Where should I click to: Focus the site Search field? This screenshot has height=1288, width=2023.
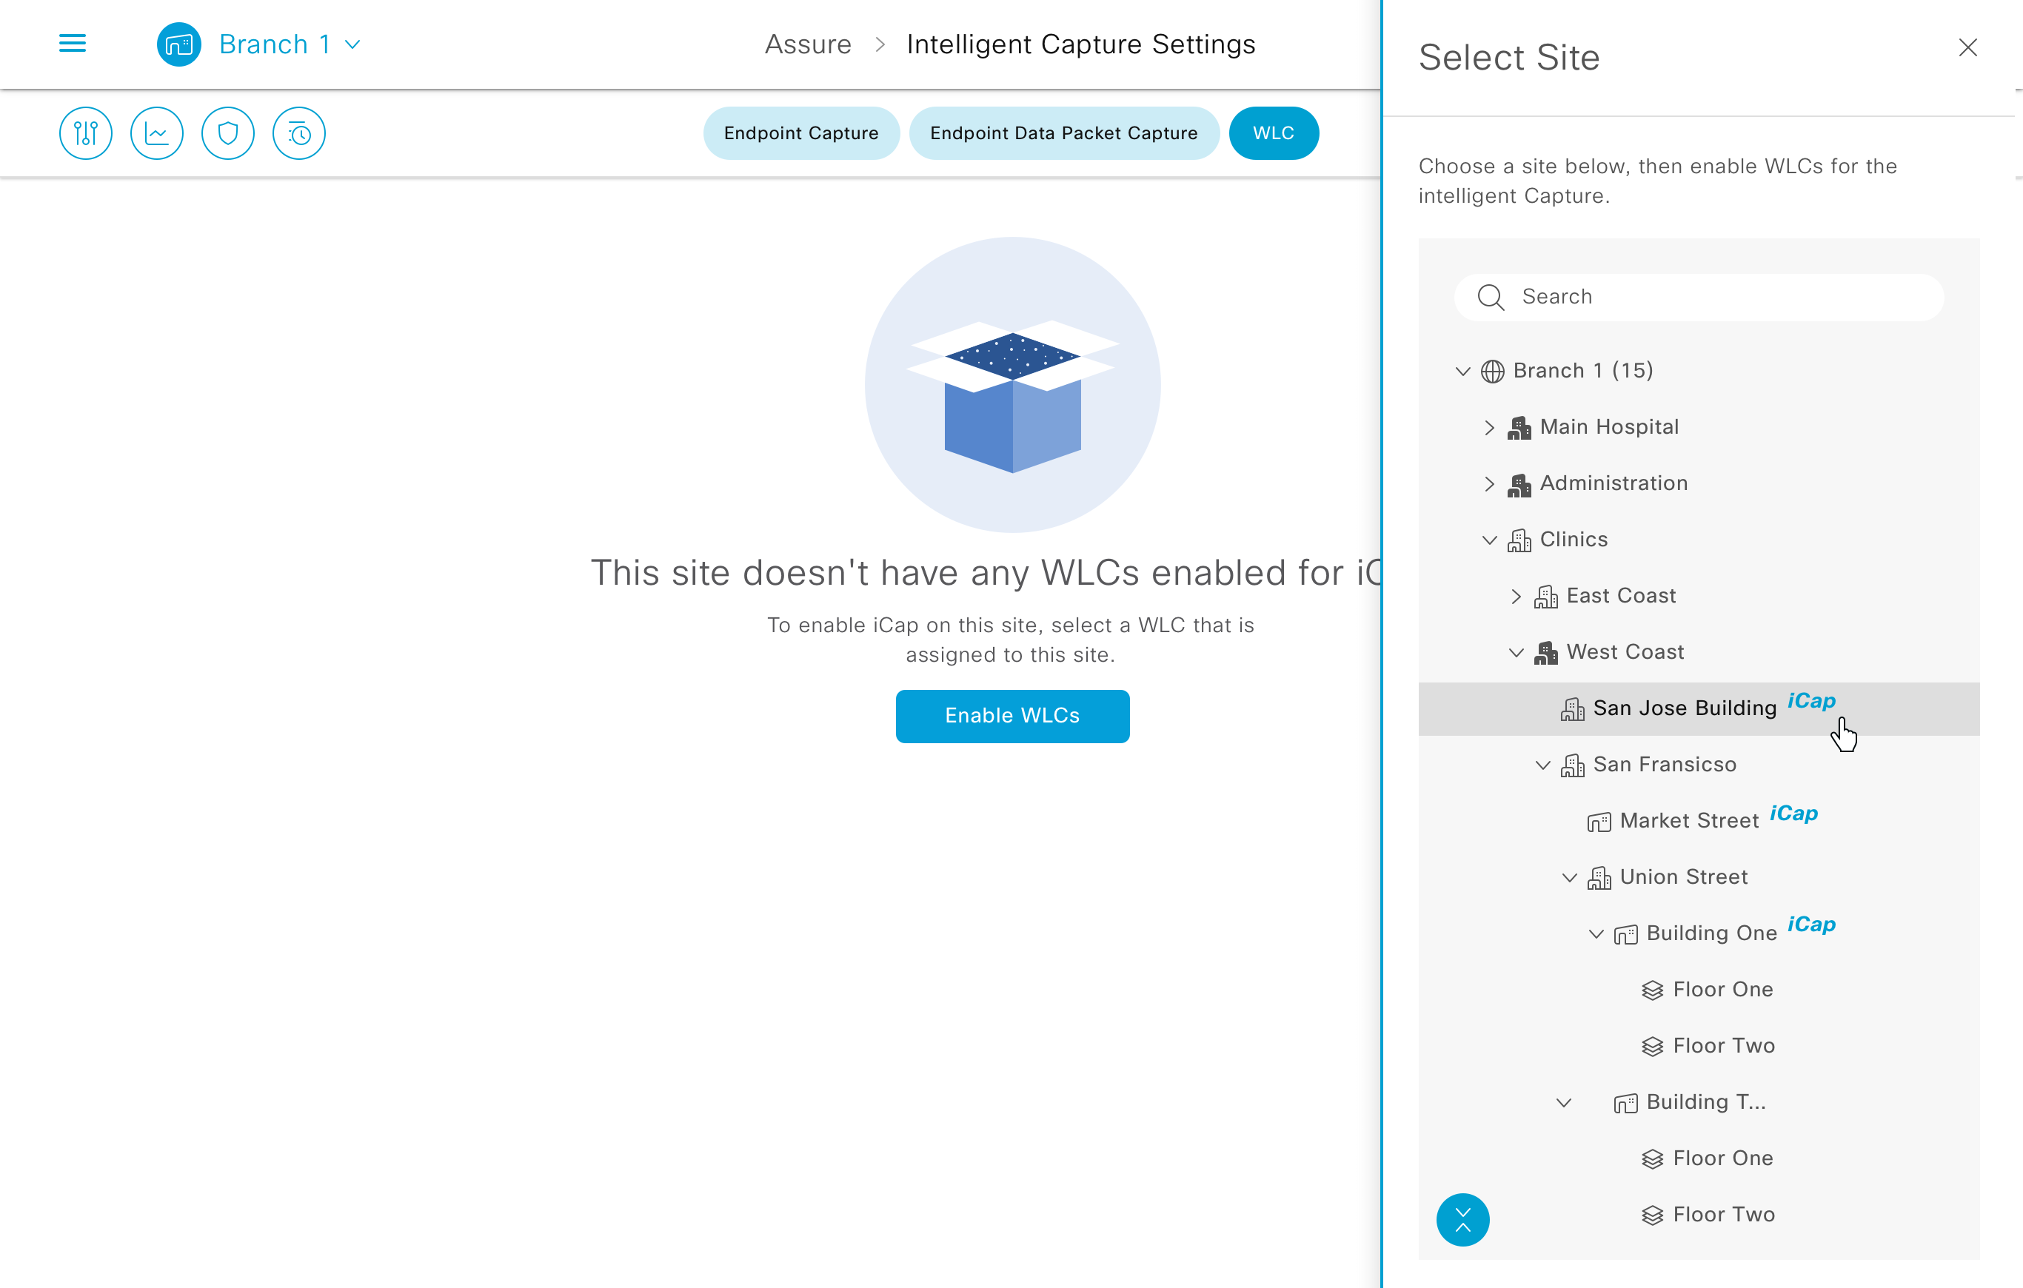(1699, 296)
